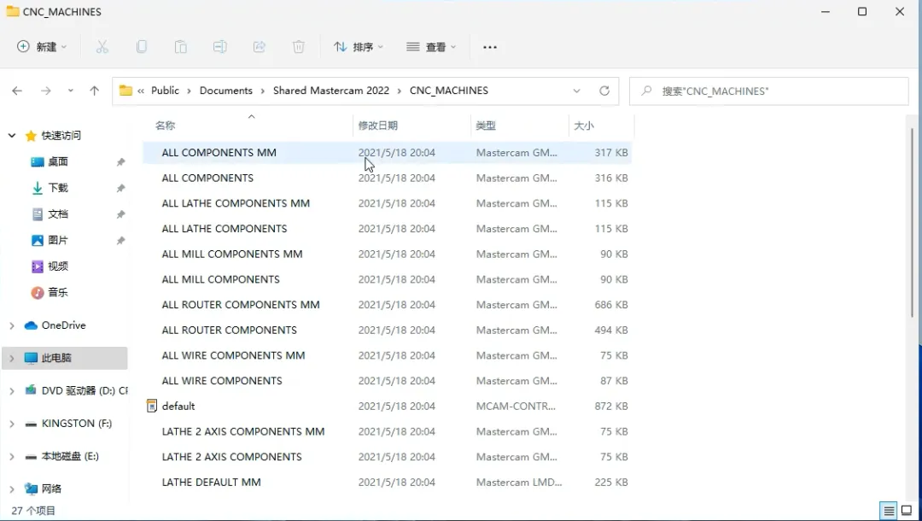Go forward with the right arrow

point(45,91)
